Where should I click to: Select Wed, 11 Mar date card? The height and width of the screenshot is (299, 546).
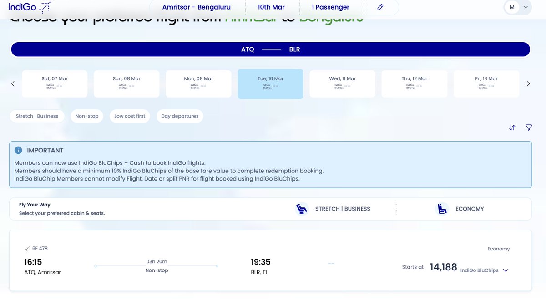coord(343,83)
